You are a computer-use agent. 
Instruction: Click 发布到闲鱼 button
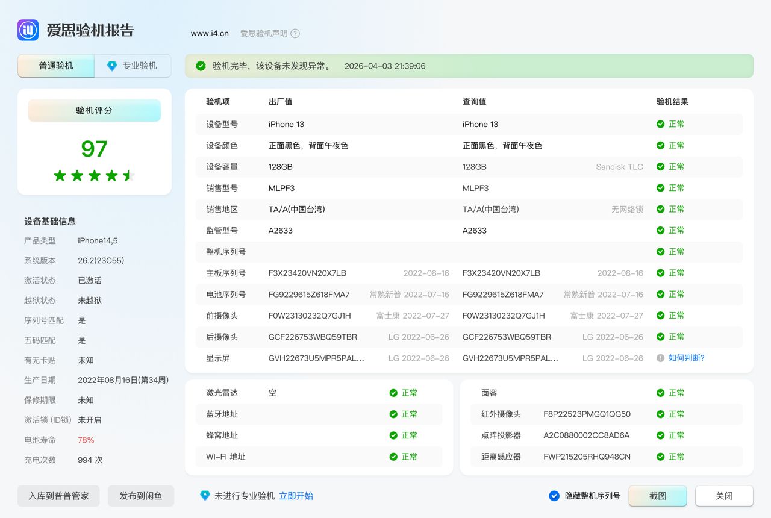141,496
